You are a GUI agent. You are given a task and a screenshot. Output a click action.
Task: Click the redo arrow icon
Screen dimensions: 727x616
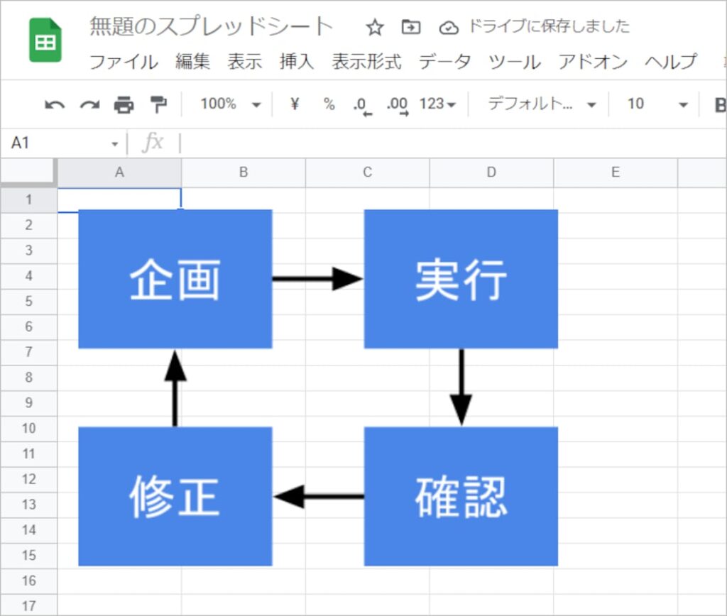coord(89,105)
